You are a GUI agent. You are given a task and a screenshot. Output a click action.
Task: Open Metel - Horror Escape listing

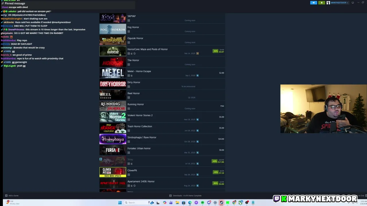click(x=162, y=73)
